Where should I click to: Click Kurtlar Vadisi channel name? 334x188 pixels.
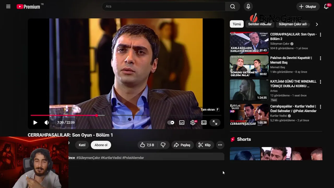(278, 116)
